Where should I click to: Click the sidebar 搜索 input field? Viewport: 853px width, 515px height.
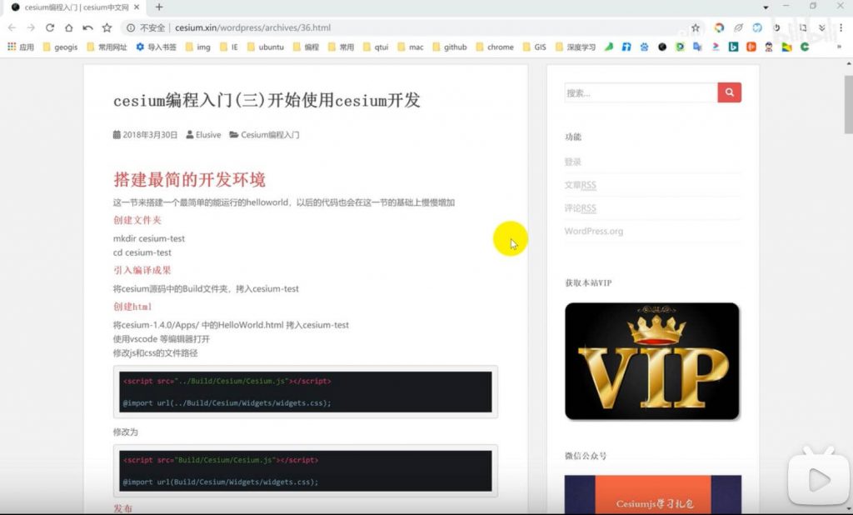click(x=641, y=92)
